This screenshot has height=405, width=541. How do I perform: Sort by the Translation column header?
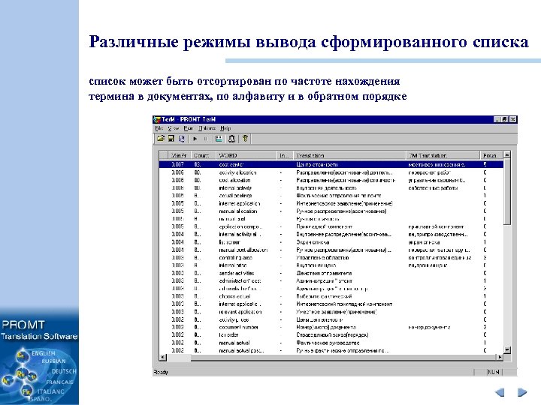pyautogui.click(x=349, y=155)
